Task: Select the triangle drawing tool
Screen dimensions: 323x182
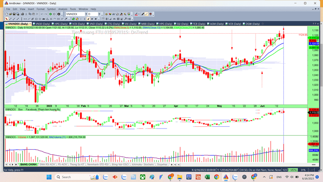Action: 47,19
